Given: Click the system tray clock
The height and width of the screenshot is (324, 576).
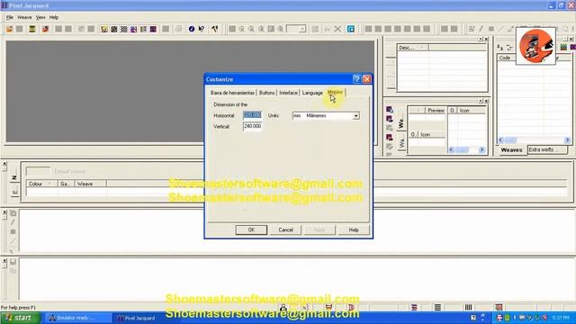Looking at the screenshot, I should point(561,318).
